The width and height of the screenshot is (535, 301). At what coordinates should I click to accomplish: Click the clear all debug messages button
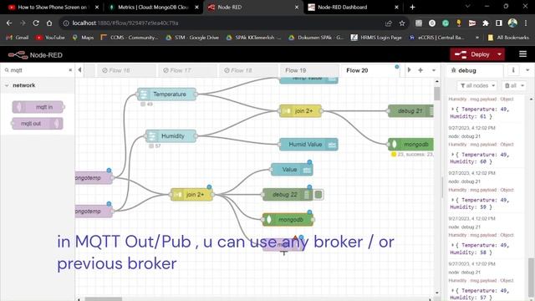(511, 85)
